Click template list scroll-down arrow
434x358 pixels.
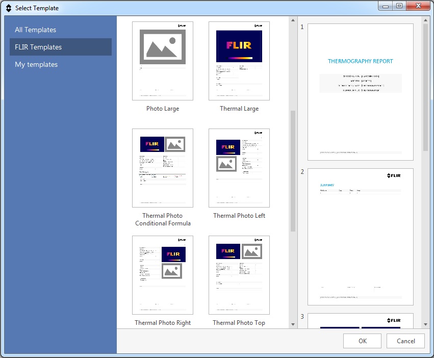click(293, 324)
